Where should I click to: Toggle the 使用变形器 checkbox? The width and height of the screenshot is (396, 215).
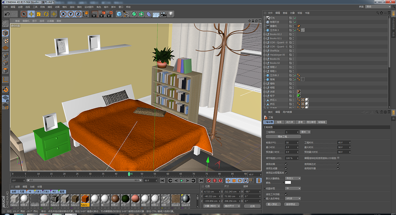coord(338,168)
